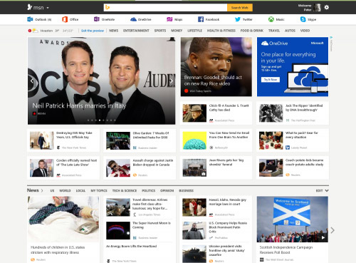Expand the News section chevron

pyautogui.click(x=42, y=190)
